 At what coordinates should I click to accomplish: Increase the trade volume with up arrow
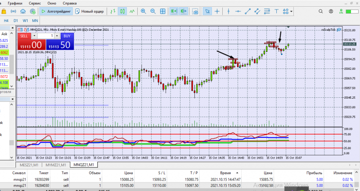pos(57,35)
